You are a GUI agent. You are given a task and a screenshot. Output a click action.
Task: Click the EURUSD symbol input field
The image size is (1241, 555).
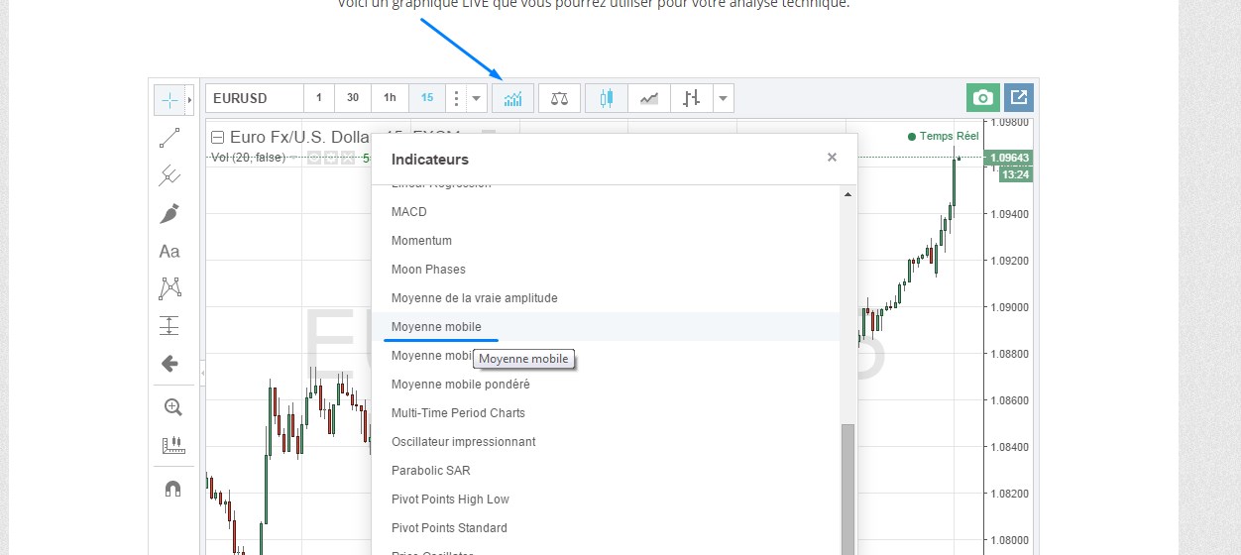(253, 98)
